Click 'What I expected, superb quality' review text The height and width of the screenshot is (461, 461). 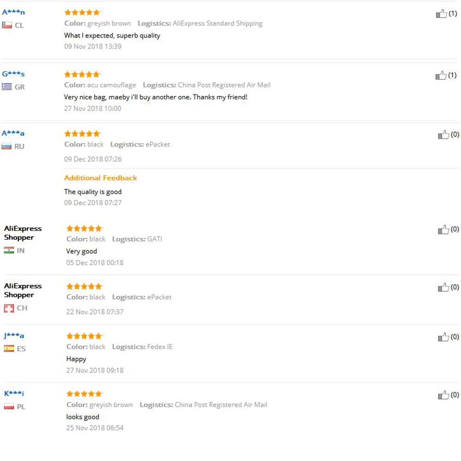point(112,35)
